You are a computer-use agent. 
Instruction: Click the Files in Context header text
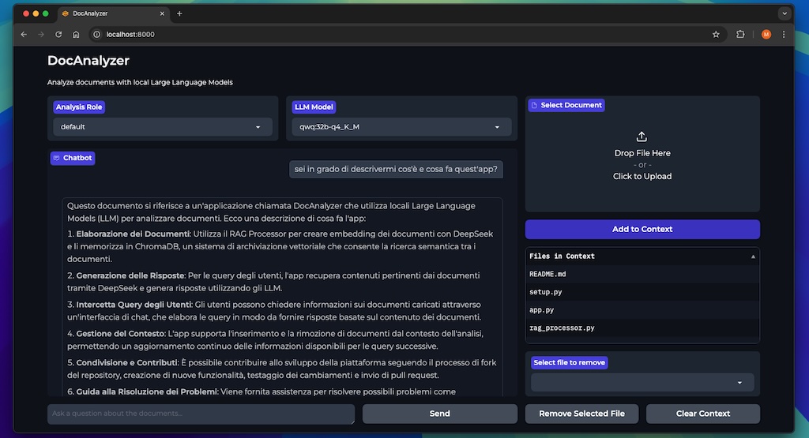[562, 256]
